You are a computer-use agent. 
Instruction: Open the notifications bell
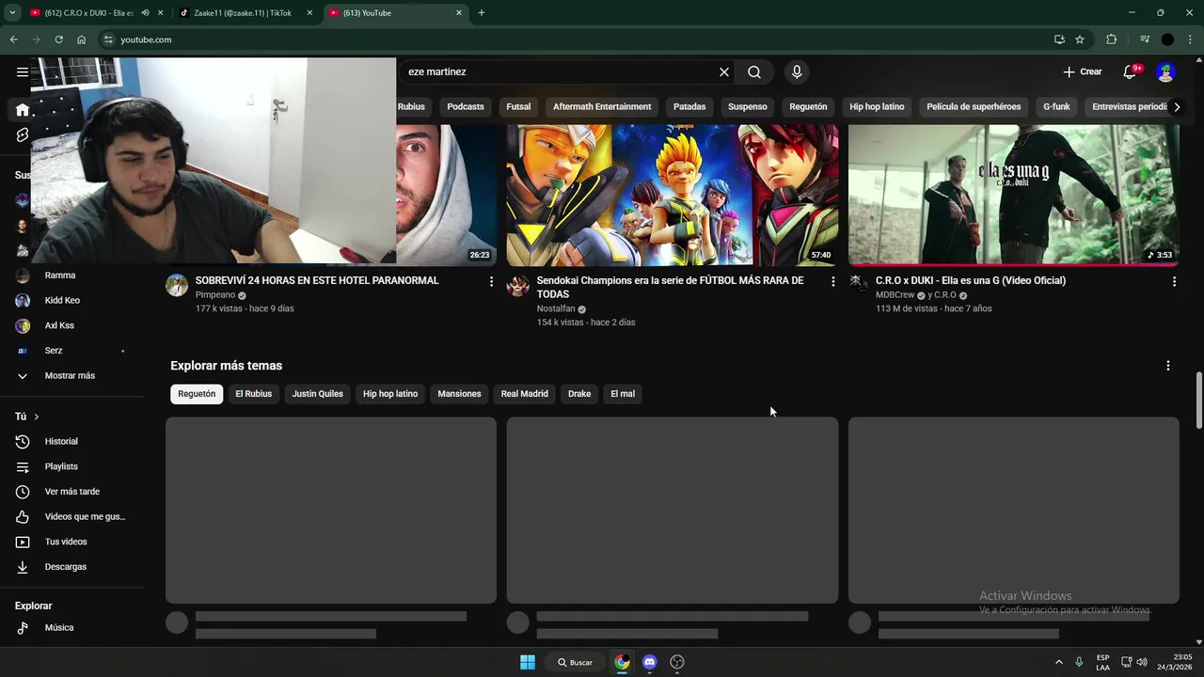(1130, 71)
